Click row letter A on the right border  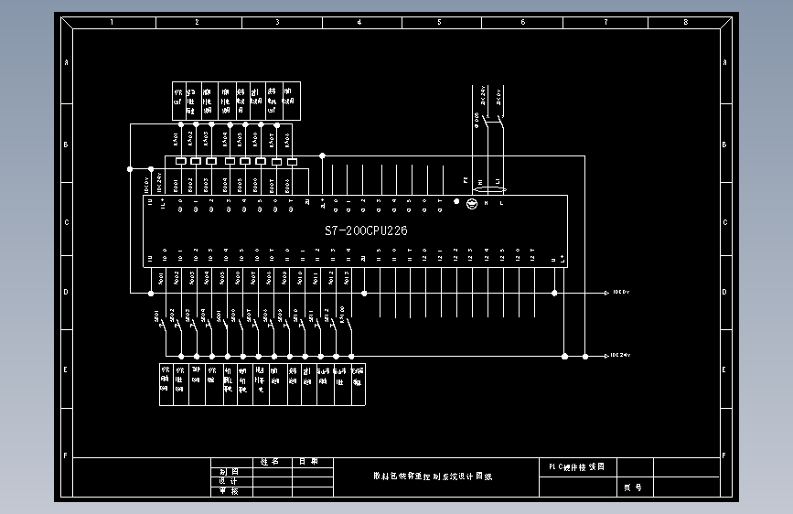[724, 63]
